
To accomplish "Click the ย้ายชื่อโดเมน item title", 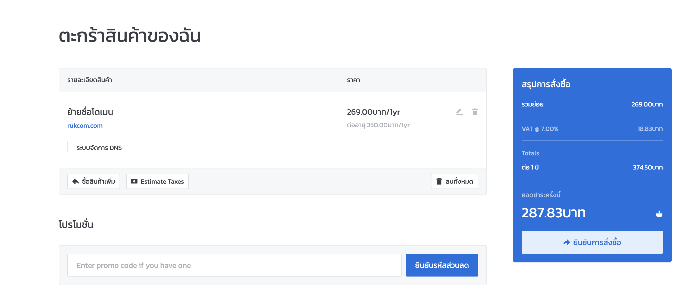I will [x=90, y=112].
